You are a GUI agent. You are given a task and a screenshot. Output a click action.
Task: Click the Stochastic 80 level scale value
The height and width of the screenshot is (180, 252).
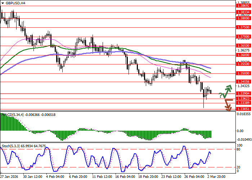point(238,149)
